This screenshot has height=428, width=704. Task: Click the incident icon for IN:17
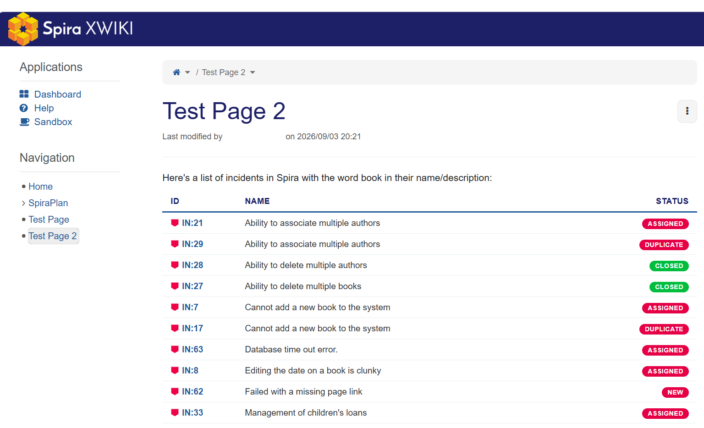pos(175,328)
